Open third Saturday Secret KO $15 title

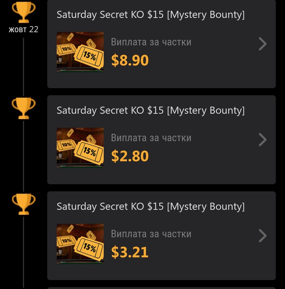click(150, 207)
